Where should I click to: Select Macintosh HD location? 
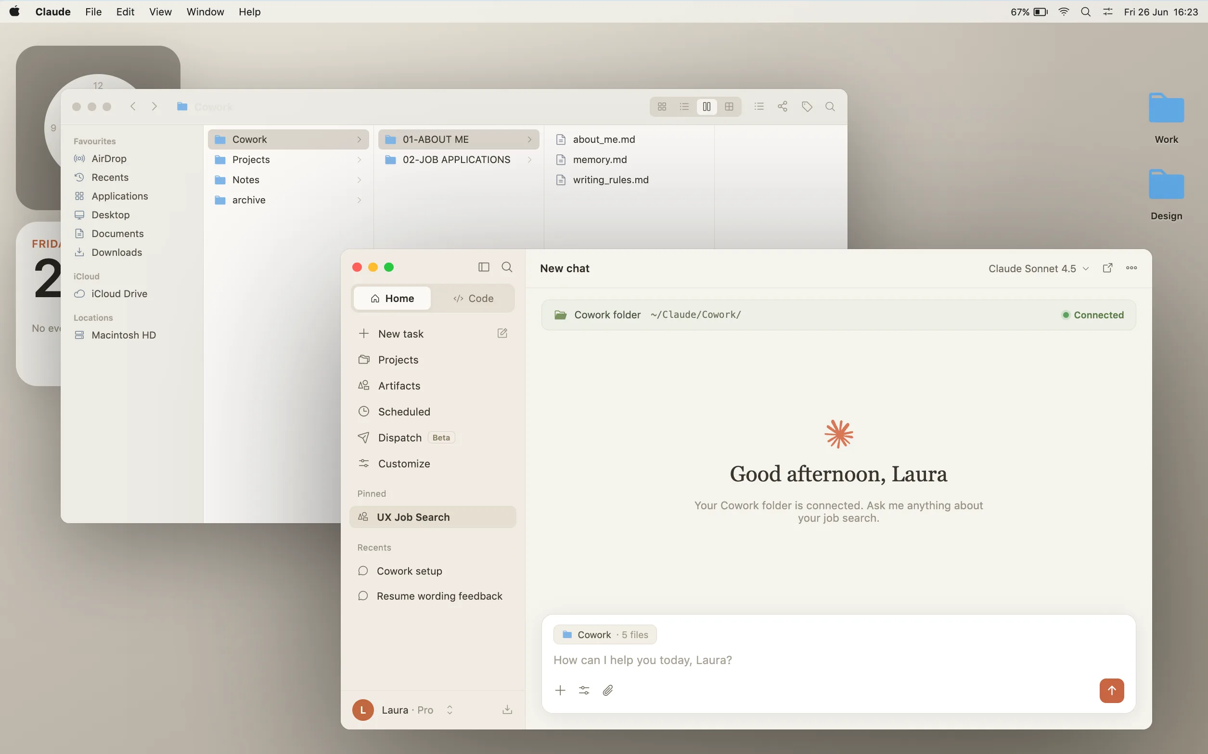(132, 335)
